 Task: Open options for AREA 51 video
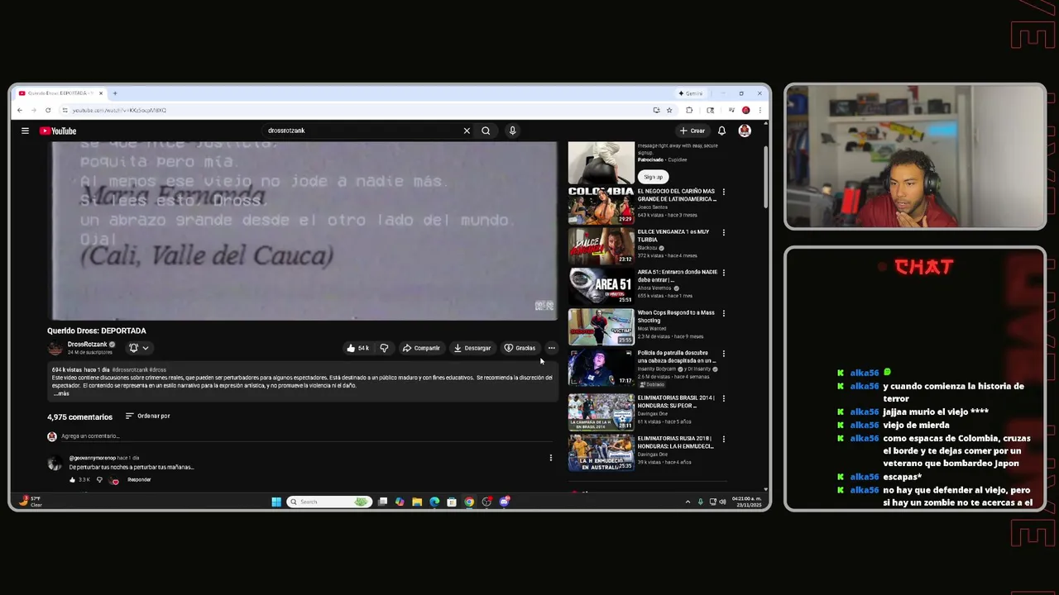click(x=724, y=273)
